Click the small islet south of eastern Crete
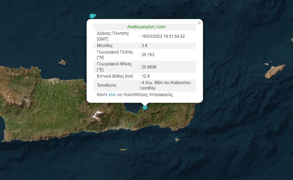293x180 pixels. coord(177,139)
